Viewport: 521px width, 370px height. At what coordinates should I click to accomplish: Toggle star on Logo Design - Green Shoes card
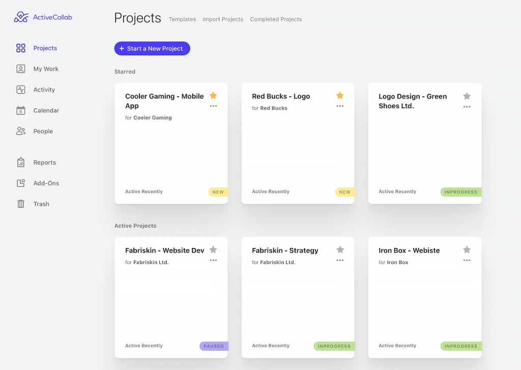(467, 96)
